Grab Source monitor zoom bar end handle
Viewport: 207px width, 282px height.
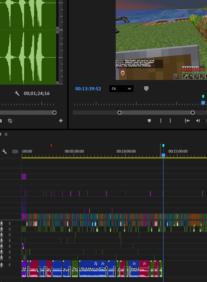(55, 113)
